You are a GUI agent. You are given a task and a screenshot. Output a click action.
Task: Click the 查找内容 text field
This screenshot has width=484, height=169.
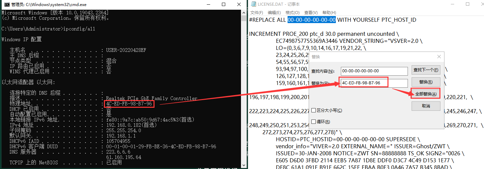(x=374, y=71)
